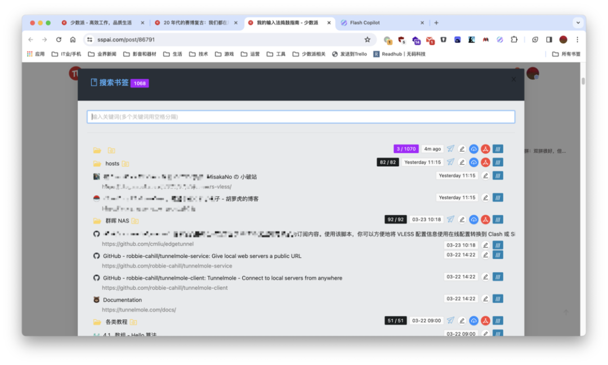Switch to the Flash Copilot tab

coord(382,23)
